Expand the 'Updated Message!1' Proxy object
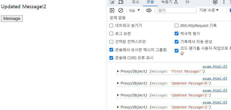Screen dimensions: 231x110 [x=118, y=95]
